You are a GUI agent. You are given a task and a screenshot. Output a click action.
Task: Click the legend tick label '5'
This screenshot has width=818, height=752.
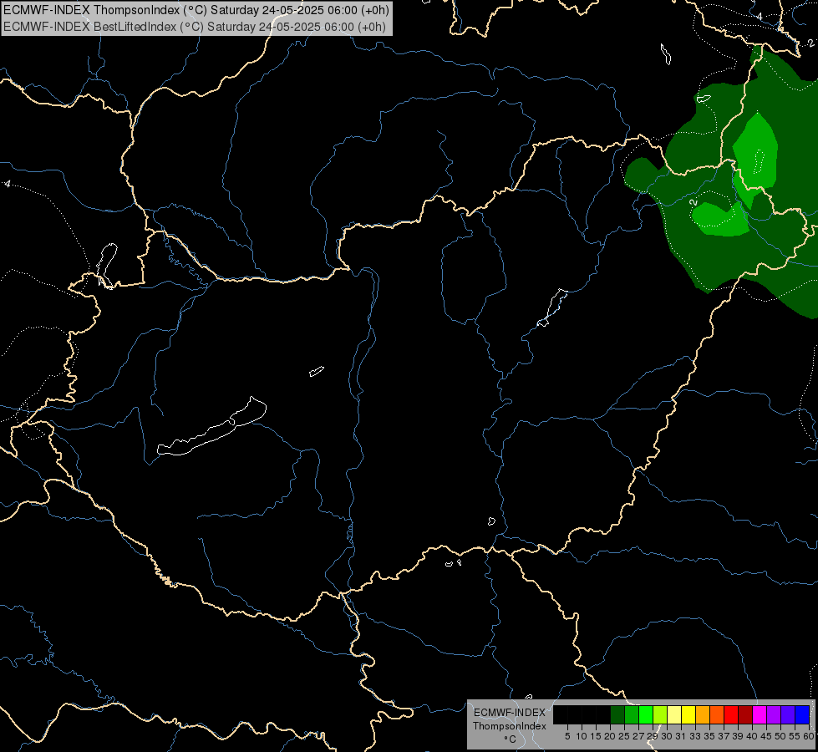(x=567, y=736)
